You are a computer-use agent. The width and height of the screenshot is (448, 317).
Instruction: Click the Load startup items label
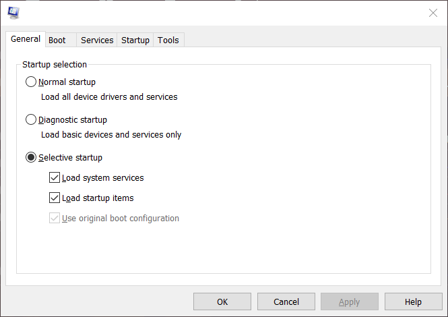(98, 198)
